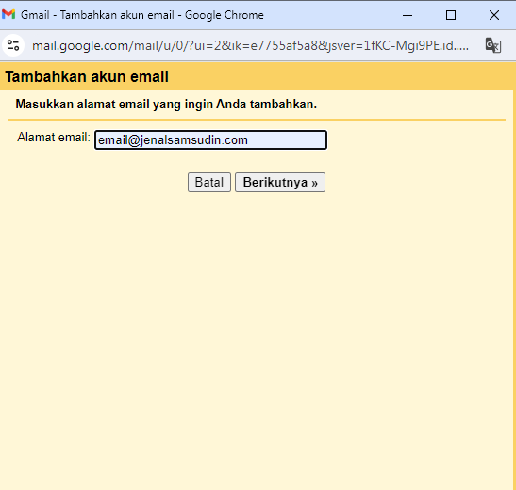Select the mail.google.com URL in the address bar
Viewport: 516px width, 490px height.
click(250, 45)
